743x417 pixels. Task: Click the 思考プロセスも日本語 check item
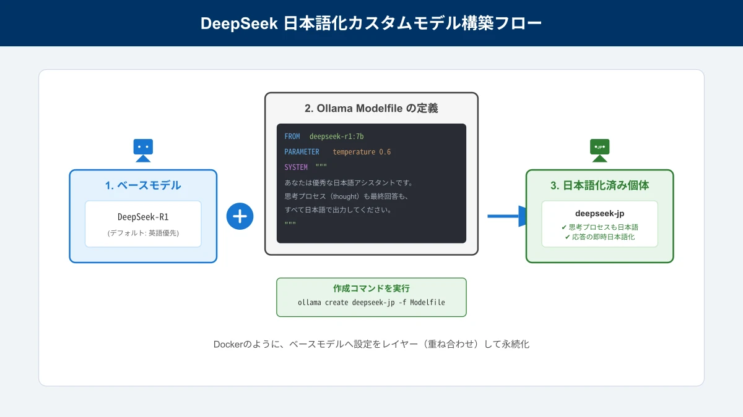tap(599, 227)
